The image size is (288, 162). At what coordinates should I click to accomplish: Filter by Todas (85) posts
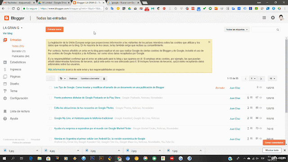pyautogui.click(x=18, y=46)
